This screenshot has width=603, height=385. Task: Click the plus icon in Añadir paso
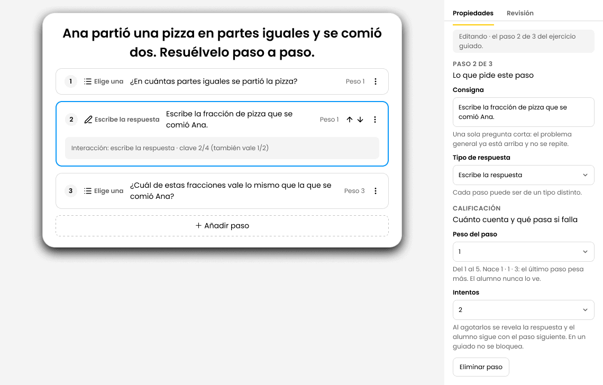pos(198,226)
